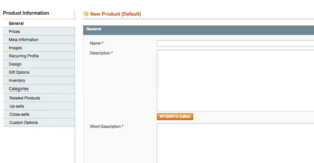Image resolution: width=314 pixels, height=163 pixels.
Task: Open the General tab
Action: [x=39, y=23]
